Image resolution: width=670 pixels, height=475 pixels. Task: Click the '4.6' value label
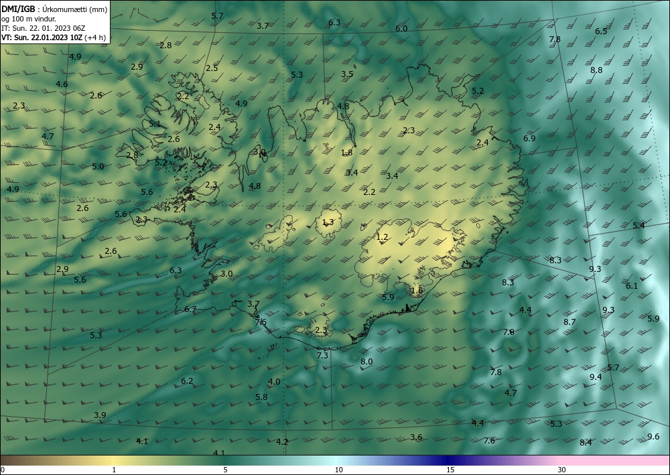point(62,84)
